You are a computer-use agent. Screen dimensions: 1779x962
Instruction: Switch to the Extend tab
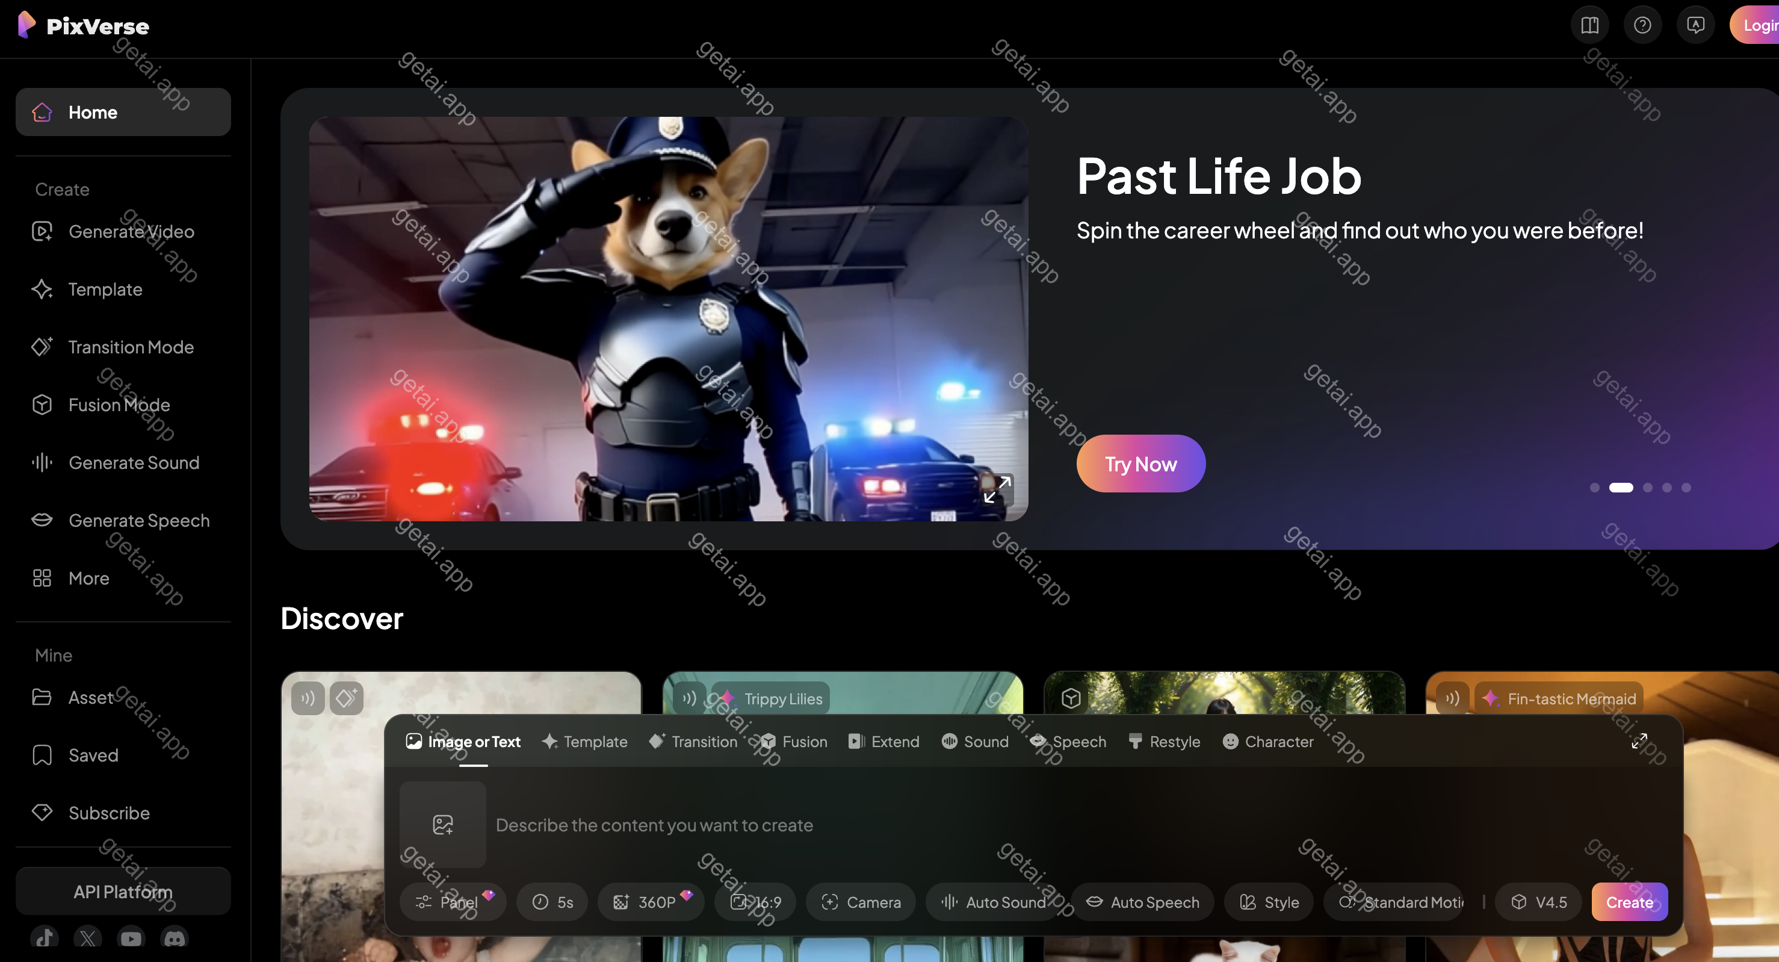884,742
